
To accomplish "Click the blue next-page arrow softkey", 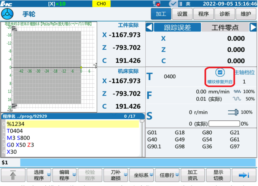I will [x=244, y=175].
